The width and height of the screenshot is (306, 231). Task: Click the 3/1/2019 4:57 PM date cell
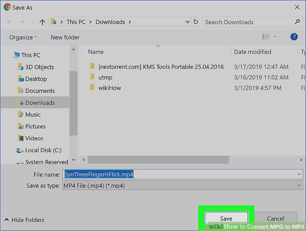click(x=258, y=88)
